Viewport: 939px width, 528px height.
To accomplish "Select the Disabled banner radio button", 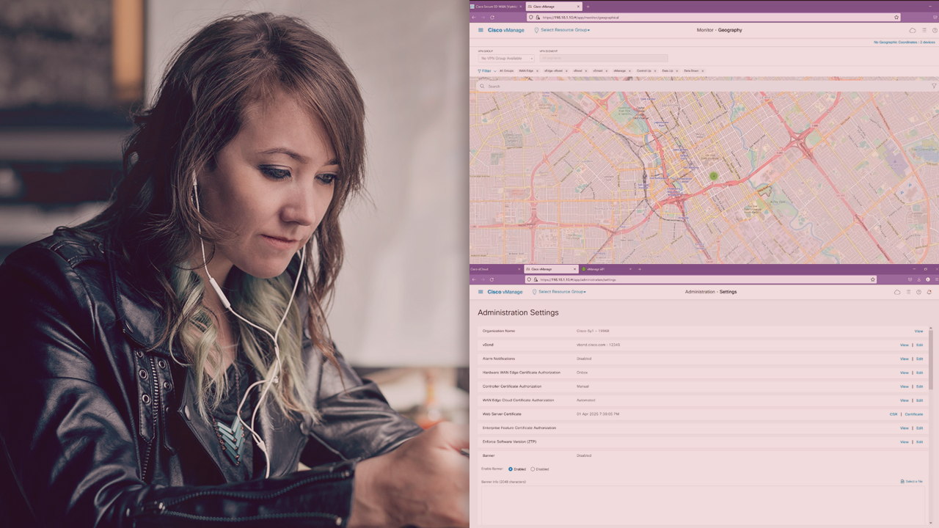I will [x=533, y=469].
